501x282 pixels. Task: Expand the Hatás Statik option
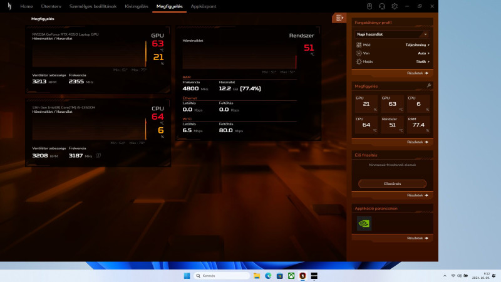tap(422, 61)
